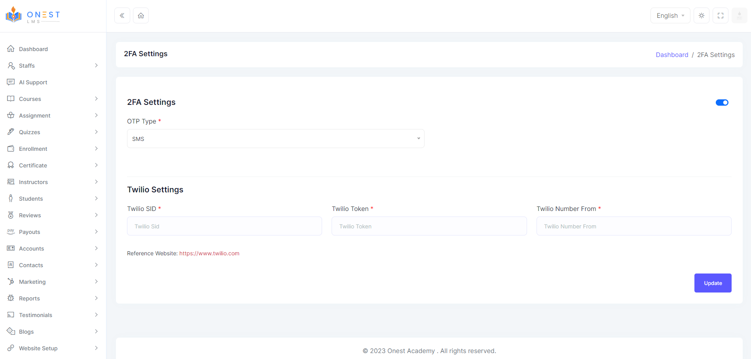Switch the theme using the sun icon
Image resolution: width=751 pixels, height=359 pixels.
(x=701, y=15)
